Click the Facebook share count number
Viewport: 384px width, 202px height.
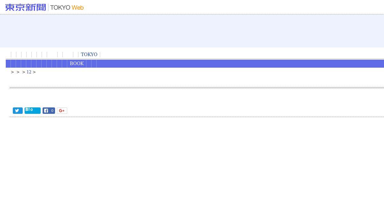pos(52,111)
